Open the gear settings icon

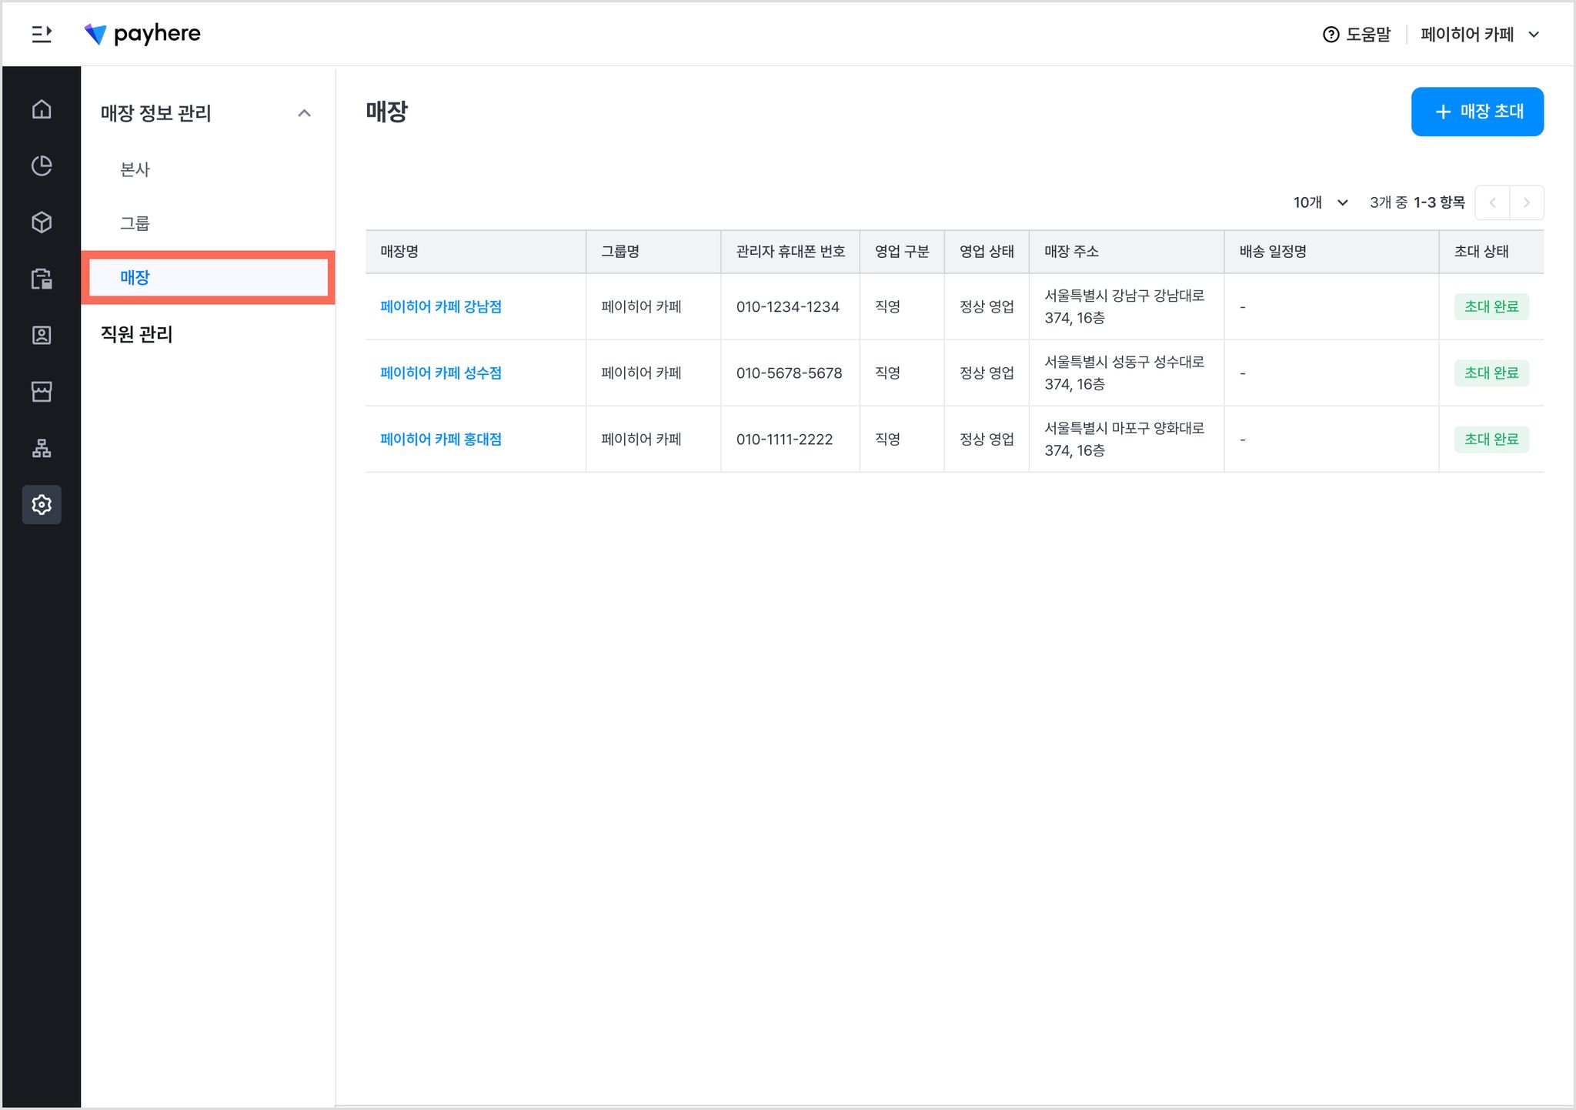(x=42, y=505)
